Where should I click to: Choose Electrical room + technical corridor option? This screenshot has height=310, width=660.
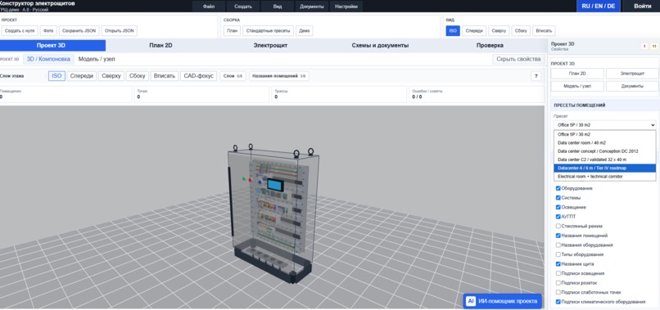605,177
